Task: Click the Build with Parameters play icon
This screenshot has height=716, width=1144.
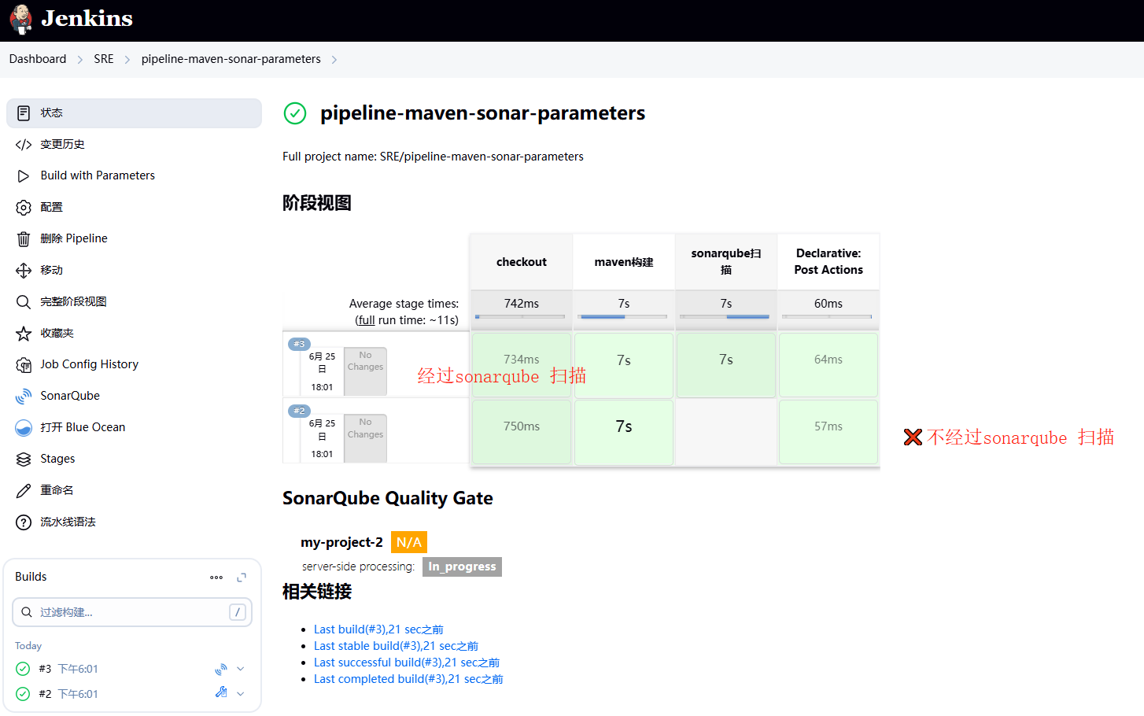Action: pos(24,176)
